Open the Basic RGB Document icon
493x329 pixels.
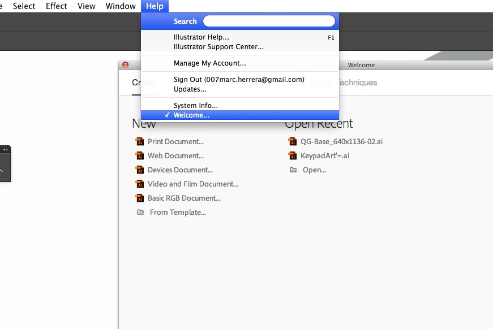(x=140, y=198)
